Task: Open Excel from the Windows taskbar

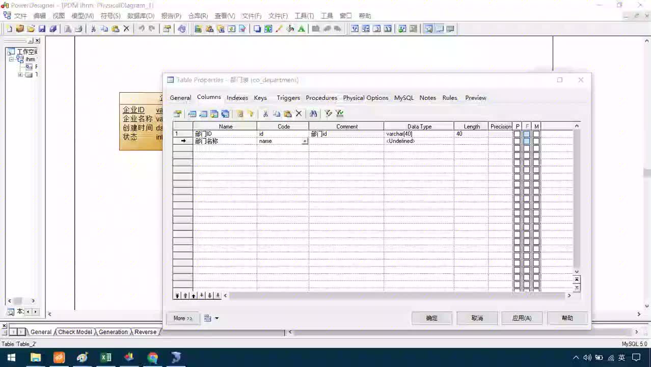Action: (x=105, y=358)
